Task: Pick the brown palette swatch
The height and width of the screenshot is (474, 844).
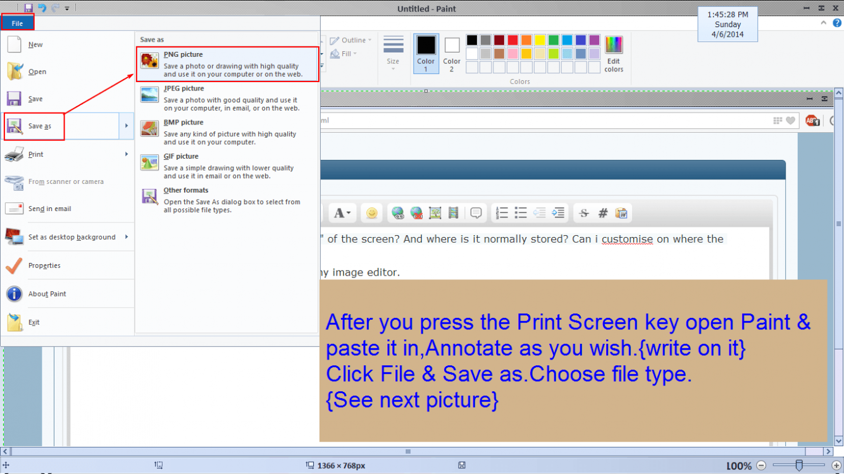Action: click(499, 54)
